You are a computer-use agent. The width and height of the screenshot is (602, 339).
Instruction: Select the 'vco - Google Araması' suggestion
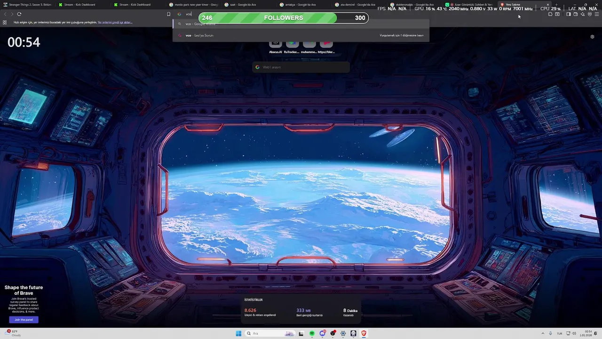pyautogui.click(x=301, y=24)
